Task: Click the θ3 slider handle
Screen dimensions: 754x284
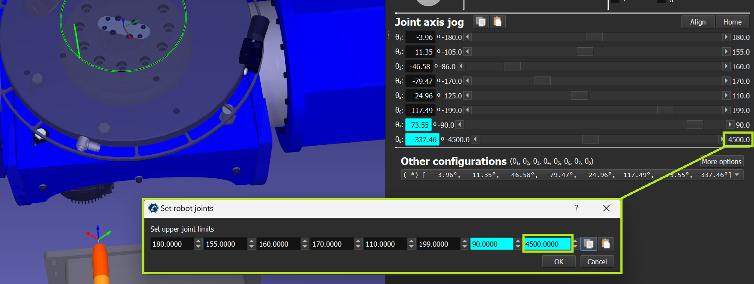Action: pos(512,67)
